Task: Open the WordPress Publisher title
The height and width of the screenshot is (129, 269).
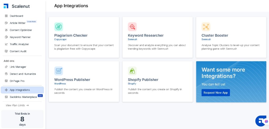Action: click(x=72, y=80)
